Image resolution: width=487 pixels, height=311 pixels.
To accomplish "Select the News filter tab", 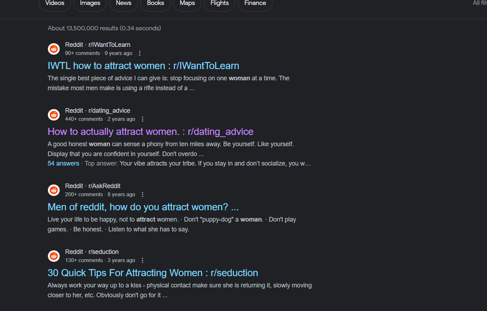I will (x=123, y=3).
